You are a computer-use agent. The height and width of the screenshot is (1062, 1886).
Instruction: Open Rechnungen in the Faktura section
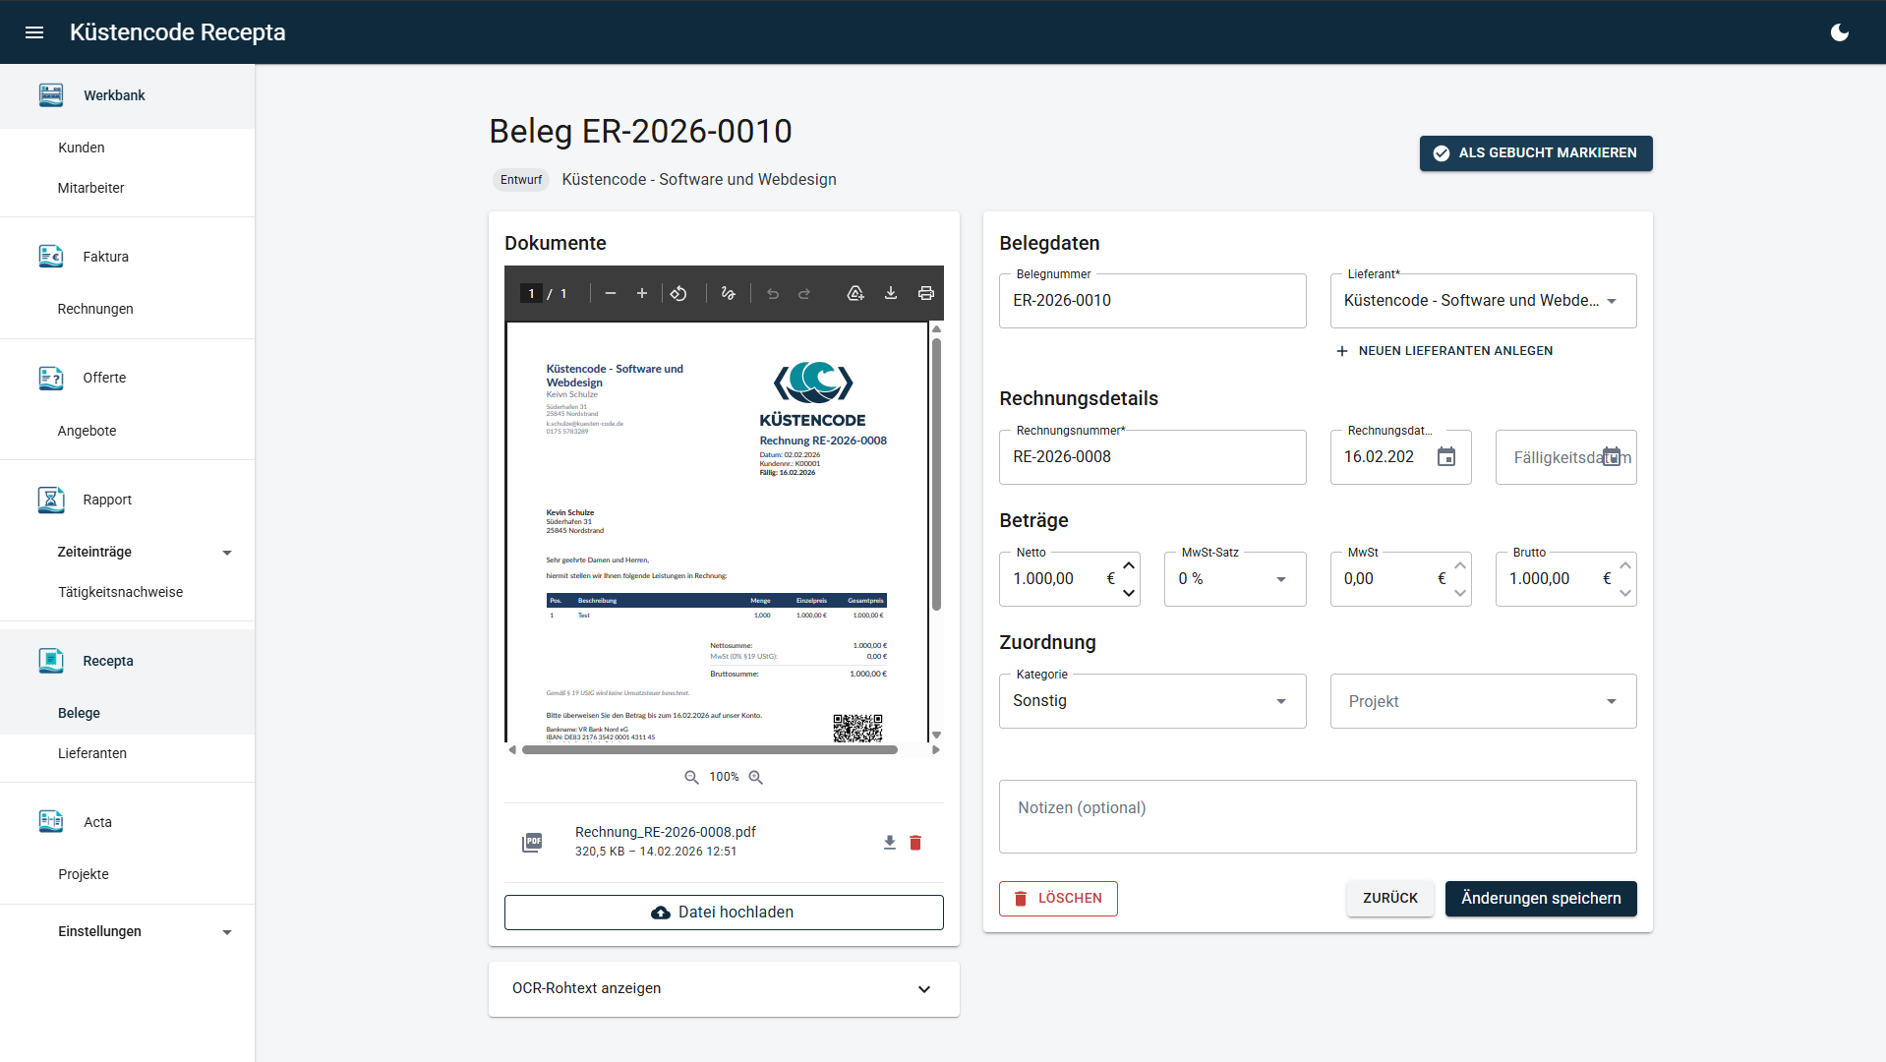pos(94,308)
